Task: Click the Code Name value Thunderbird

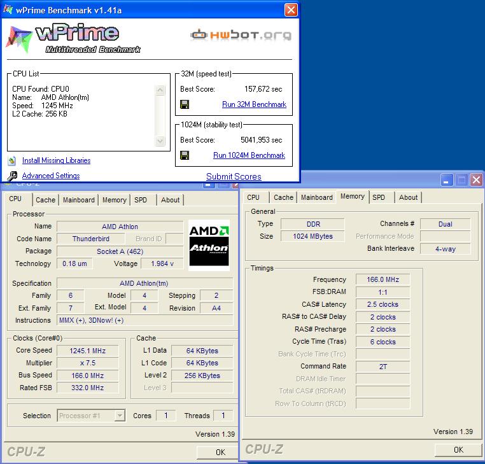Action: [x=91, y=239]
